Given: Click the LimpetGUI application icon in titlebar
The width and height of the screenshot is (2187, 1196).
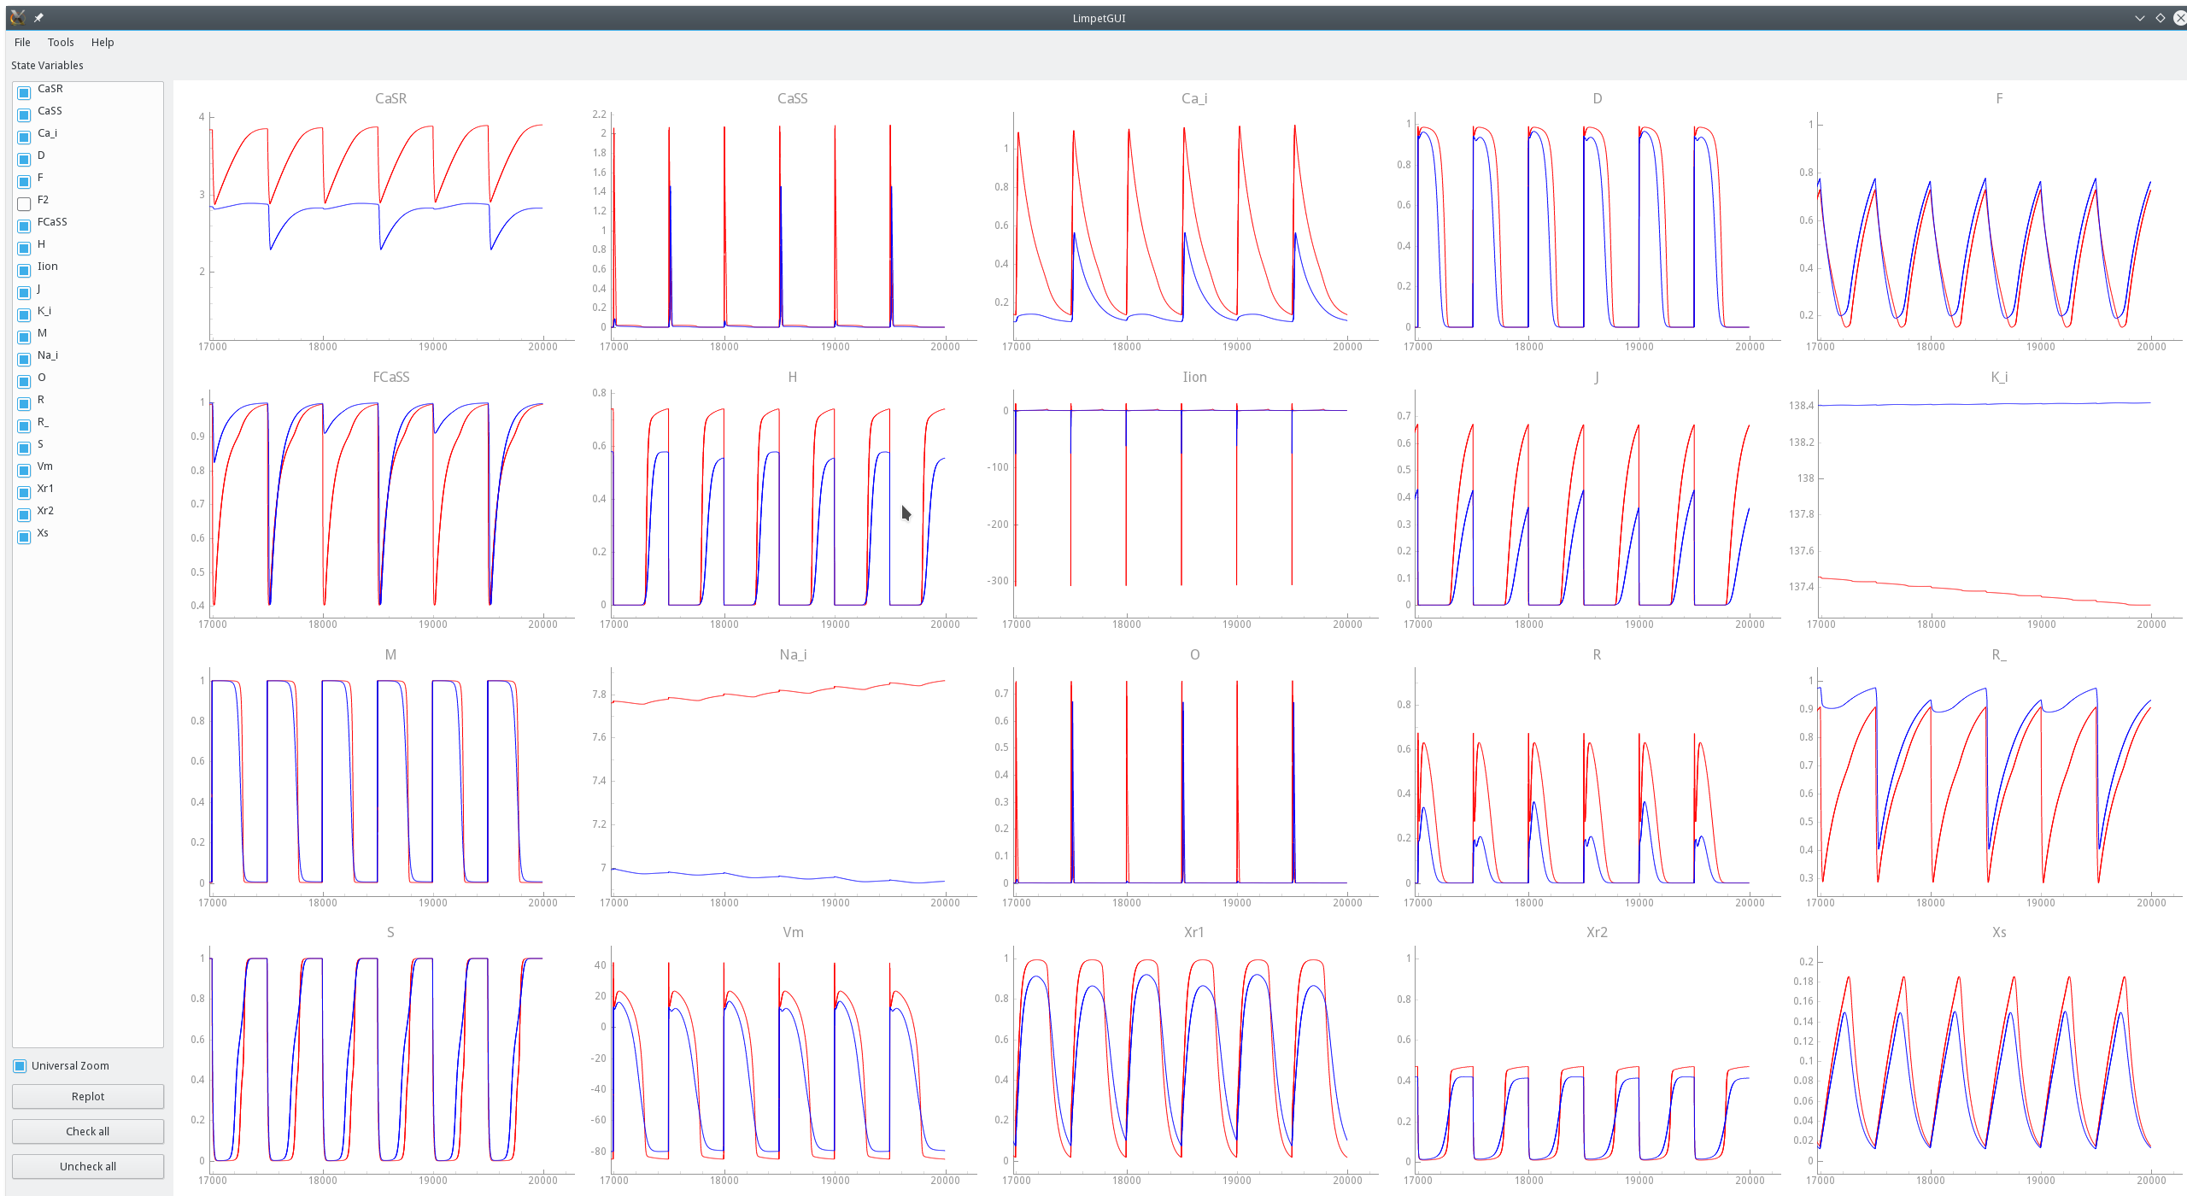Looking at the screenshot, I should (18, 17).
